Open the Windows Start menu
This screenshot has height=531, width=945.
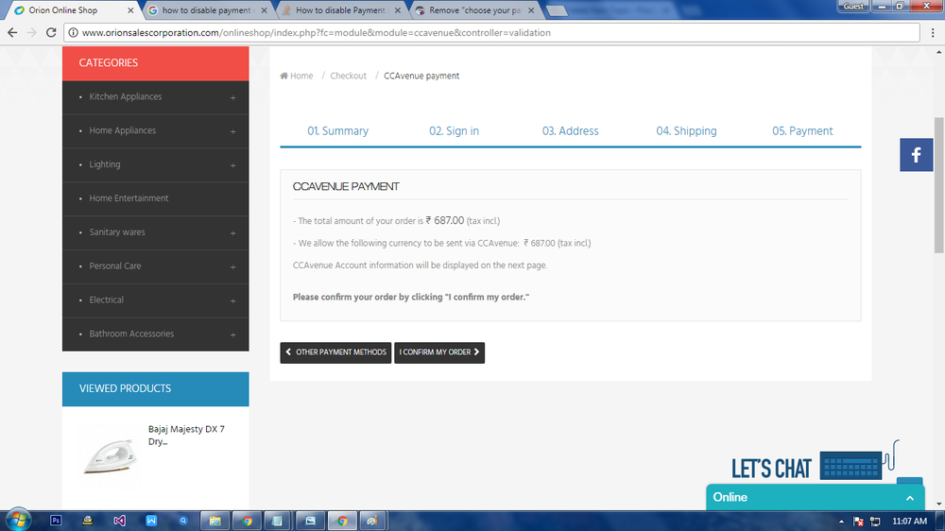pyautogui.click(x=17, y=521)
